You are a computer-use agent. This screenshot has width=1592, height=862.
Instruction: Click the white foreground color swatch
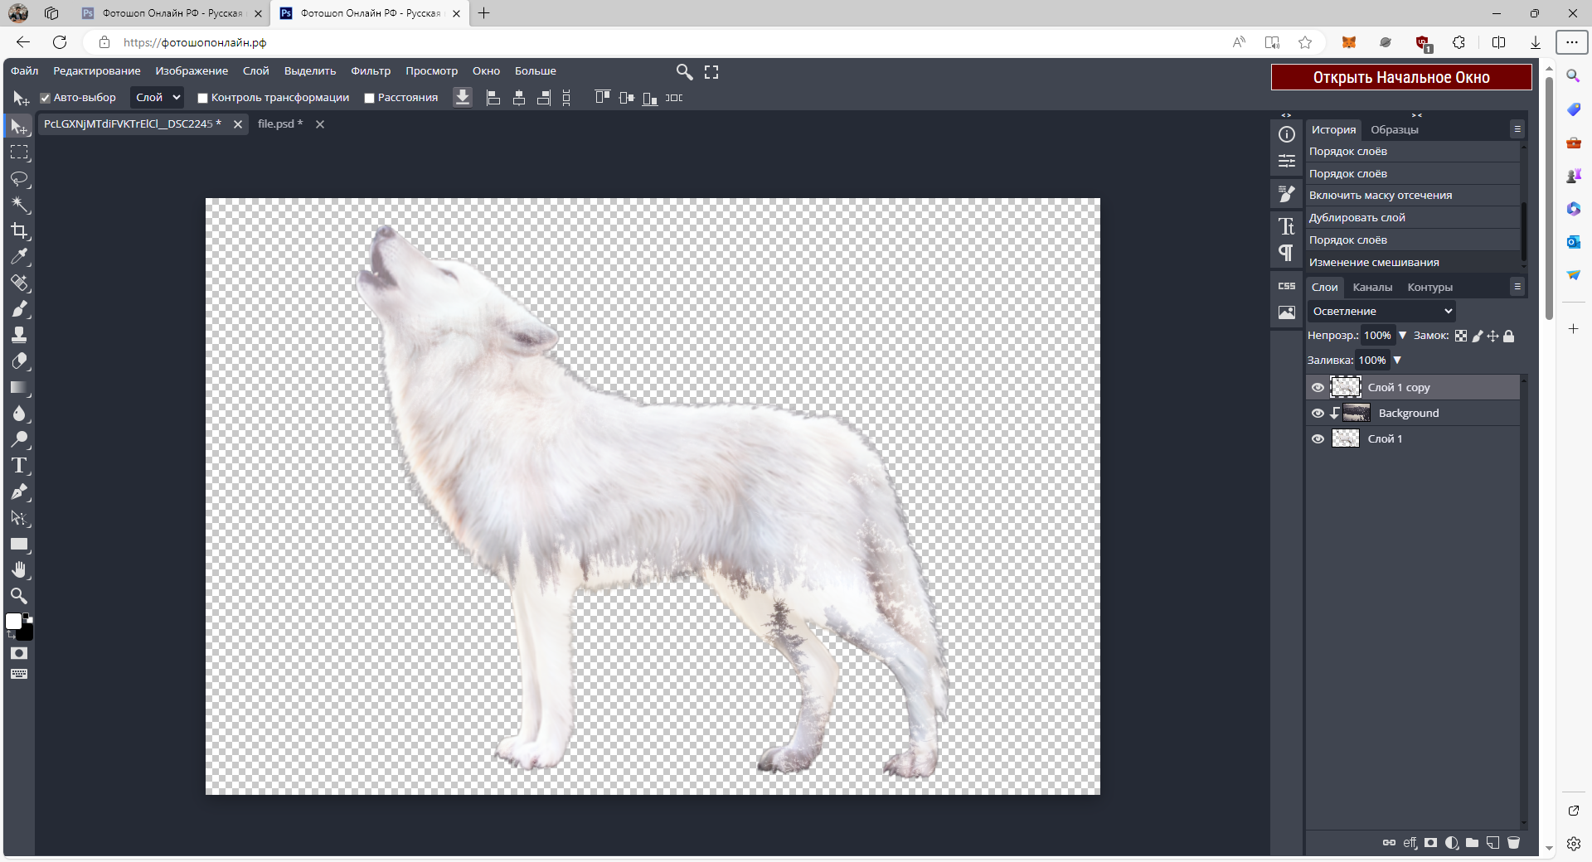tap(13, 622)
